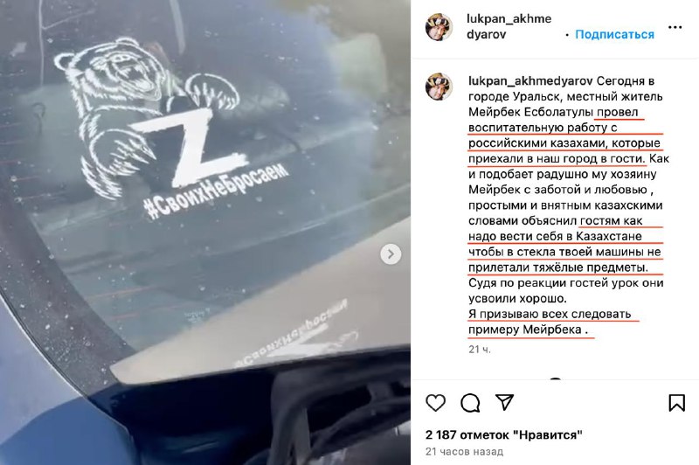Share post using the paper plane icon
This screenshot has width=699, height=465.
pyautogui.click(x=505, y=402)
